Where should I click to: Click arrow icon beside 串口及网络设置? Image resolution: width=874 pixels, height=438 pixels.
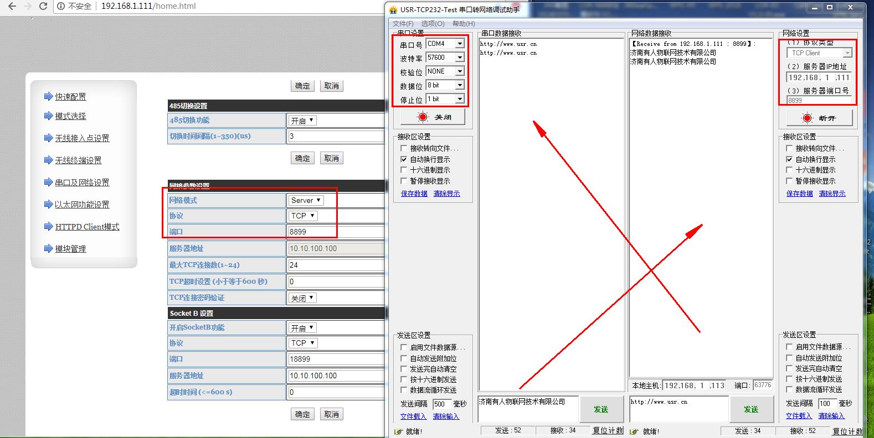pyautogui.click(x=48, y=182)
